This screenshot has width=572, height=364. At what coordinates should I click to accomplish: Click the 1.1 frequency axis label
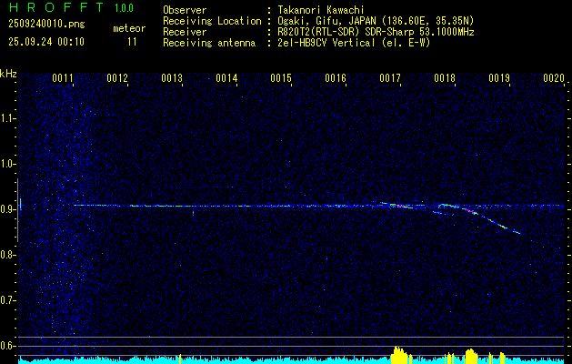[x=7, y=118]
